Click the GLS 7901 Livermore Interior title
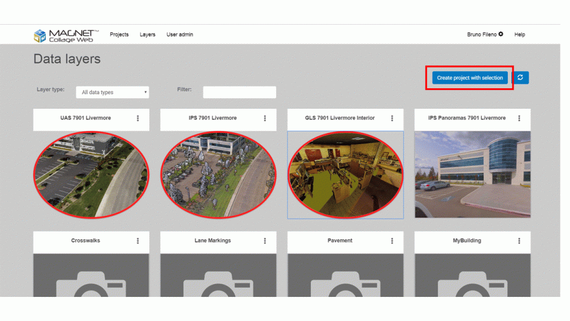570x321 pixels. tap(340, 118)
